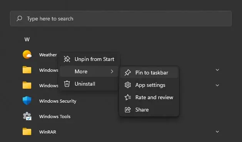Click the unpin icon beside Unpin from Start

click(x=67, y=59)
